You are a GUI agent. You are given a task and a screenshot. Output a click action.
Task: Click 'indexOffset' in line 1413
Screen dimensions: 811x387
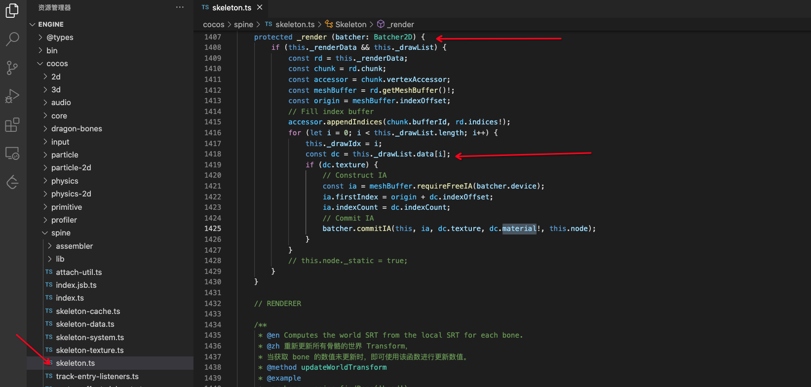click(424, 101)
